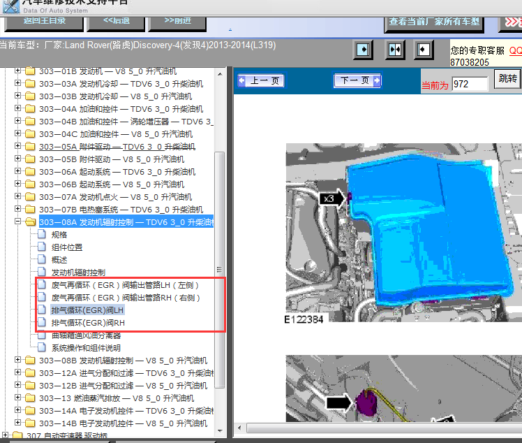Click the document icon beside 排气循环(EGR)阀RH
Image resolution: width=522 pixels, height=443 pixels.
click(42, 322)
